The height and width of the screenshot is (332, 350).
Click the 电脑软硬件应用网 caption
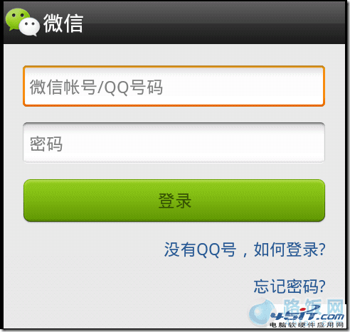tap(307, 325)
